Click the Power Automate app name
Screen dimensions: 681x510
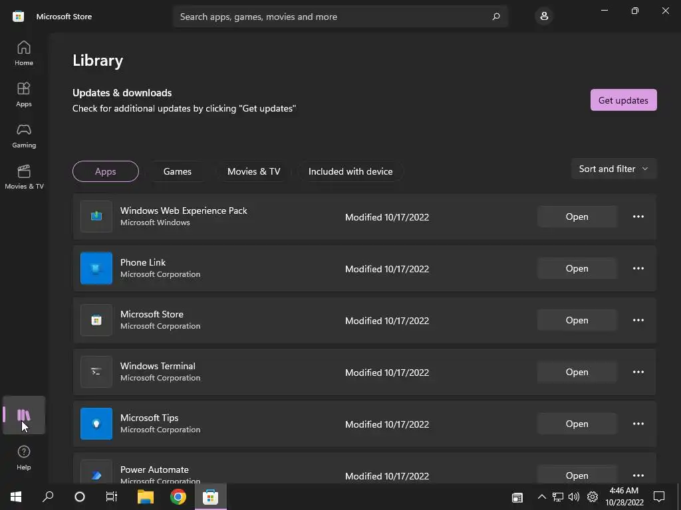(x=154, y=469)
